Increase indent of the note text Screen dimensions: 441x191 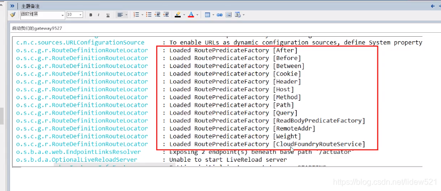tap(166, 15)
